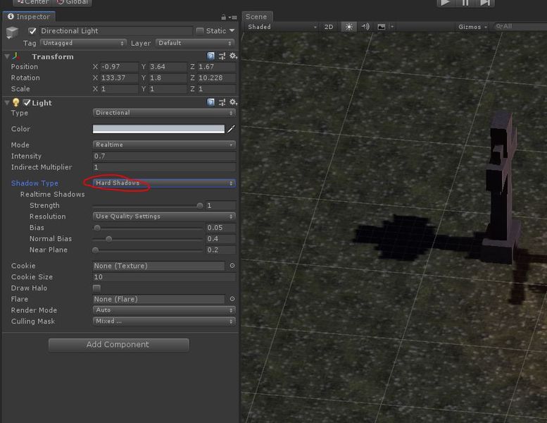Click the Light component bulb icon
The image size is (547, 423).
(x=15, y=102)
